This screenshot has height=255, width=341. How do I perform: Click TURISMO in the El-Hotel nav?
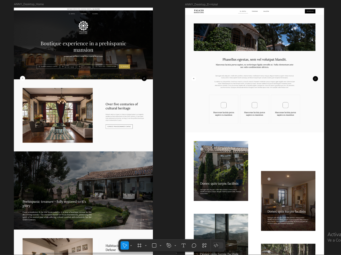point(255,11)
